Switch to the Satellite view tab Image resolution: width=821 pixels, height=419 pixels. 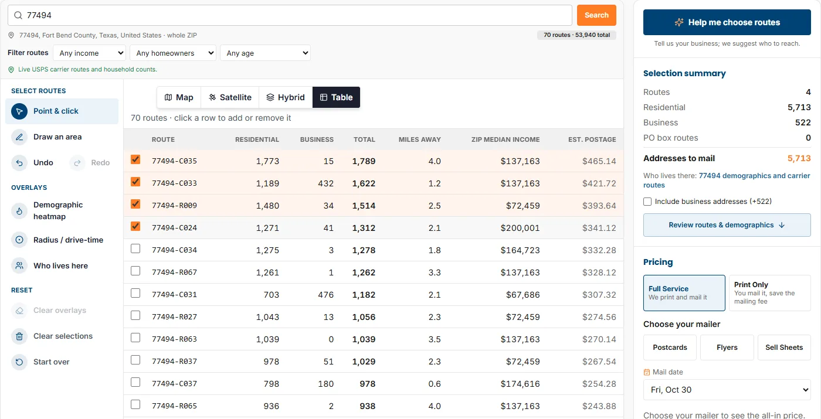click(230, 97)
